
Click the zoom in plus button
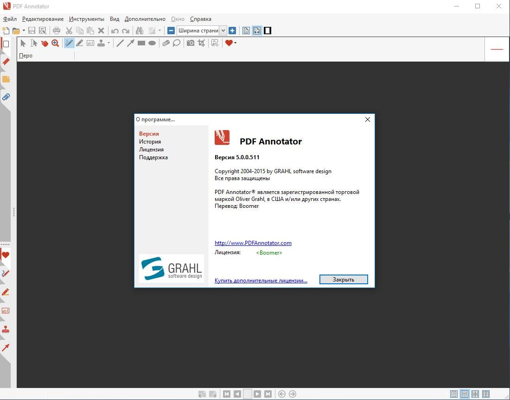(232, 31)
